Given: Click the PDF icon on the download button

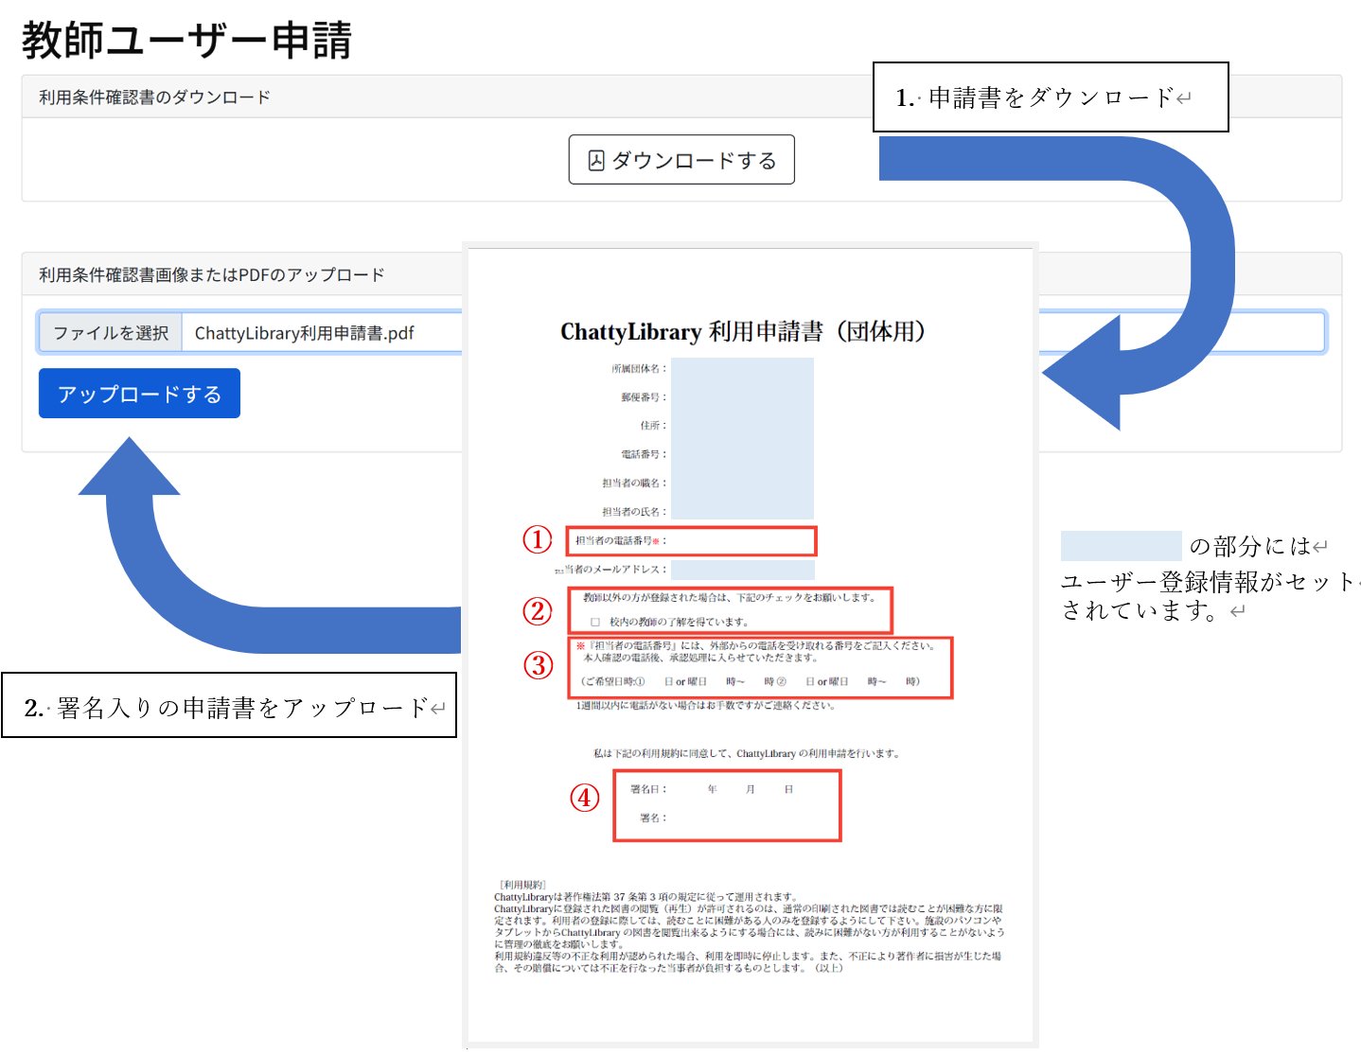Looking at the screenshot, I should coord(596,161).
